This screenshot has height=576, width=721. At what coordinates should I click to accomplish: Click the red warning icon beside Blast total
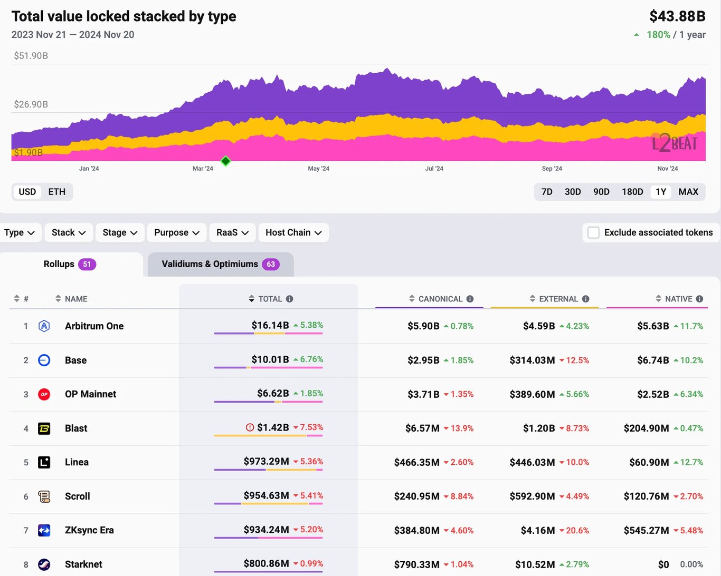[x=250, y=427]
